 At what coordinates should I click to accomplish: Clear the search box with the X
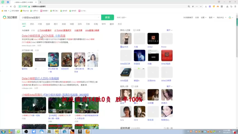coord(98,17)
